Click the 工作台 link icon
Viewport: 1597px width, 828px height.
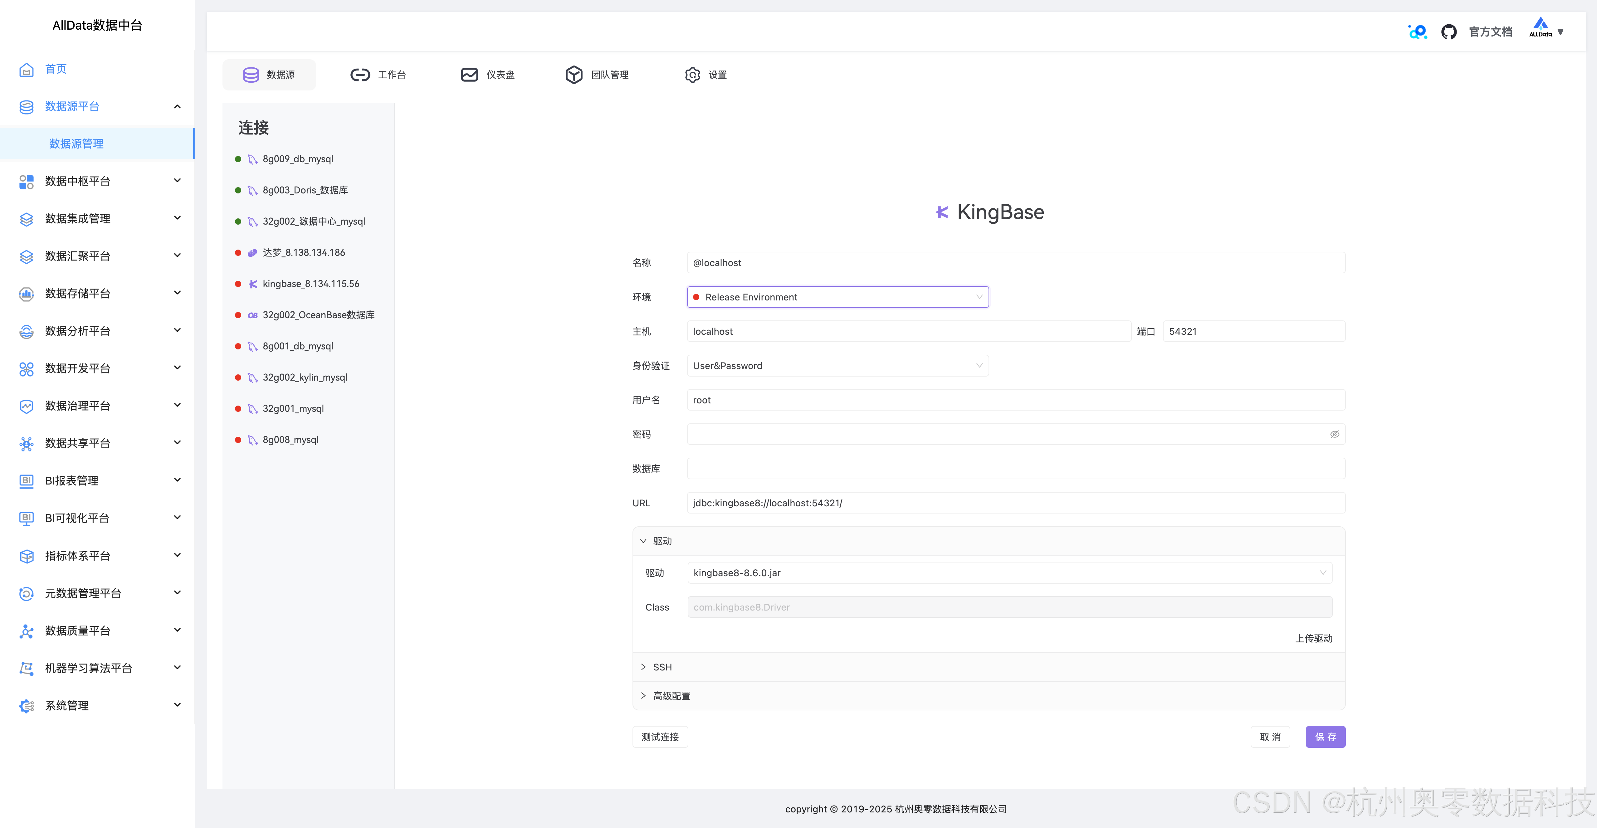point(359,75)
